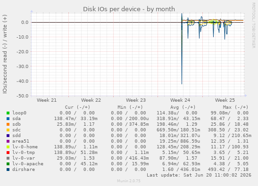Click the -20.0 y-axis label
Image resolution: width=258 pixels, height=186 pixels.
23,52
